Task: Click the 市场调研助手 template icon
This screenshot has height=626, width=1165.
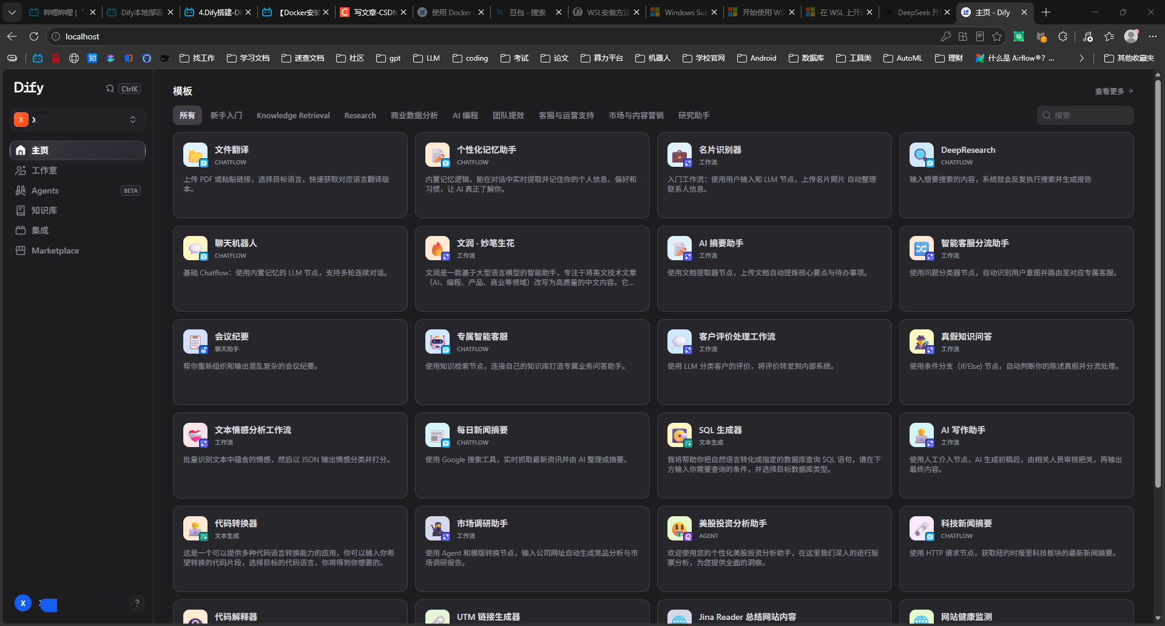Action: [437, 529]
